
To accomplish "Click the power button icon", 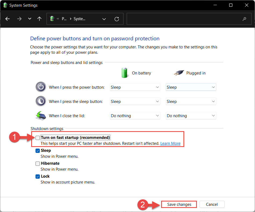I will 41,87.
